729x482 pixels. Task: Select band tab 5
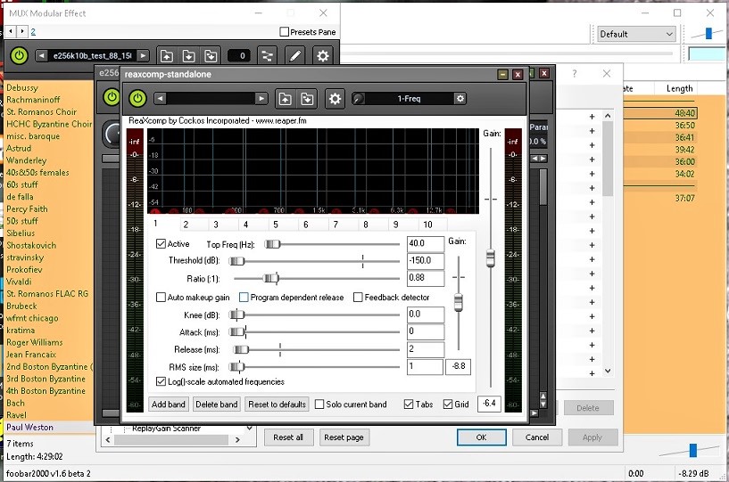click(x=276, y=225)
